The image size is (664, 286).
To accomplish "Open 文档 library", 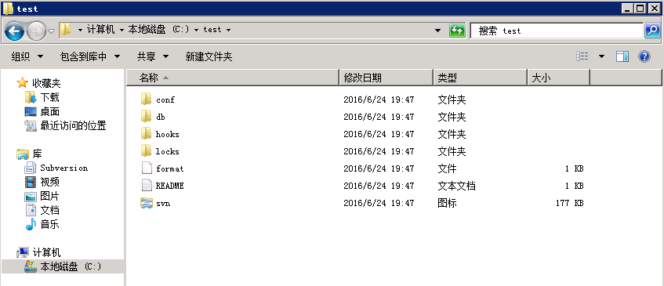I will [x=49, y=210].
